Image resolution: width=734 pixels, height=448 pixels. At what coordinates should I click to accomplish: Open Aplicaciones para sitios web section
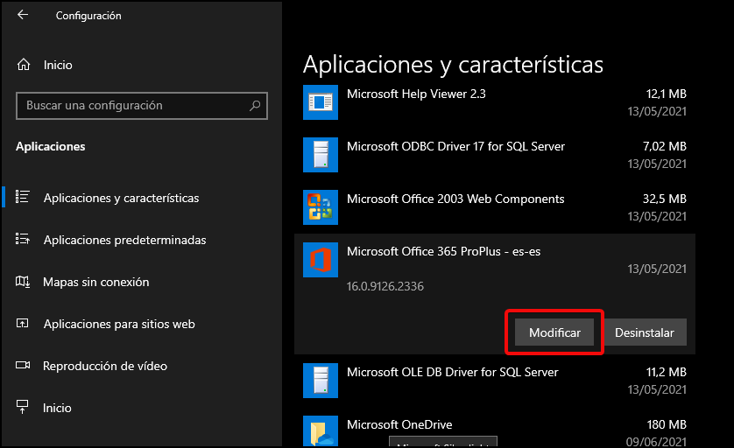119,324
